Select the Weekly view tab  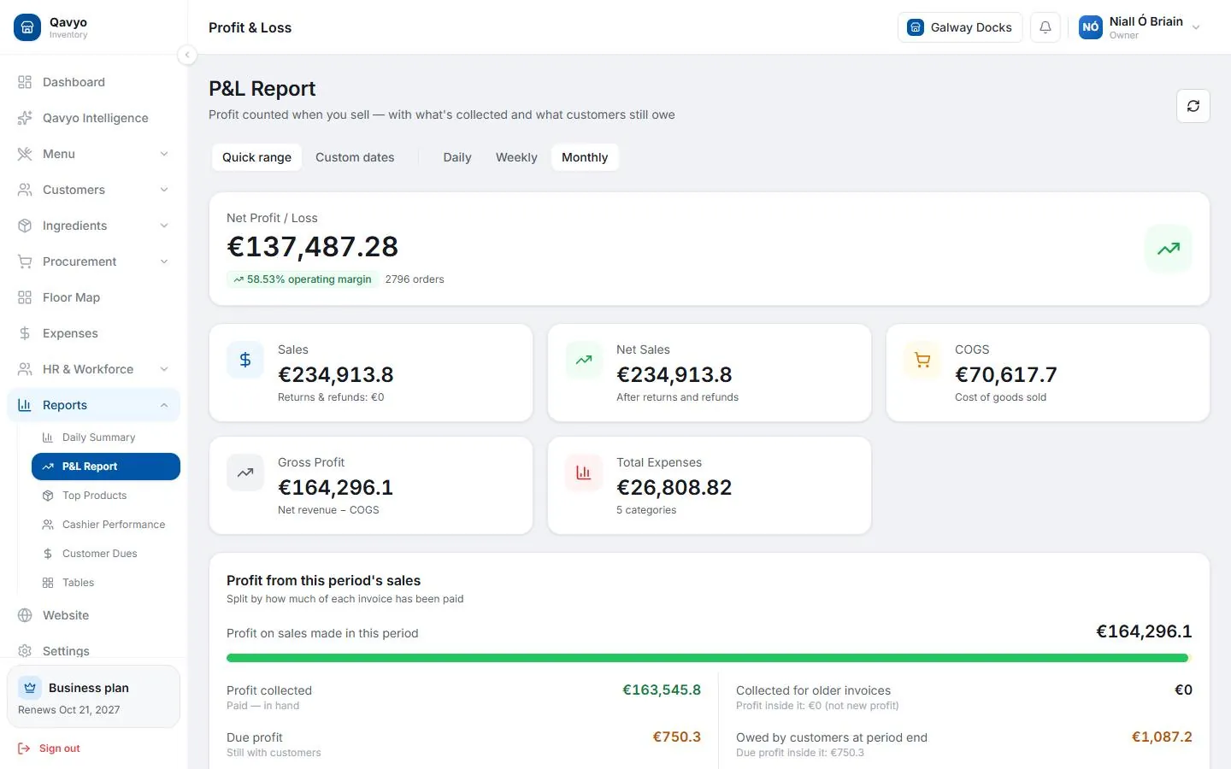click(x=516, y=157)
